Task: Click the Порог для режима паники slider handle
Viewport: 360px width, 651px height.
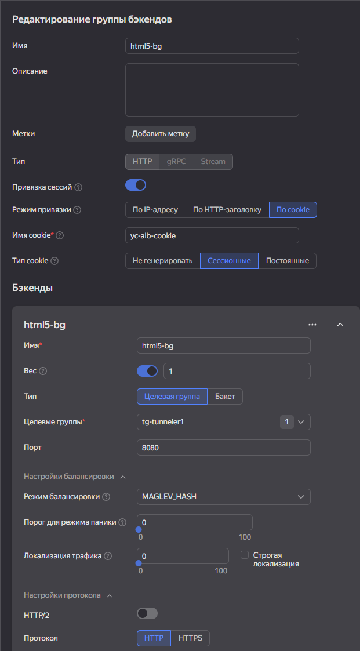Action: [139, 529]
